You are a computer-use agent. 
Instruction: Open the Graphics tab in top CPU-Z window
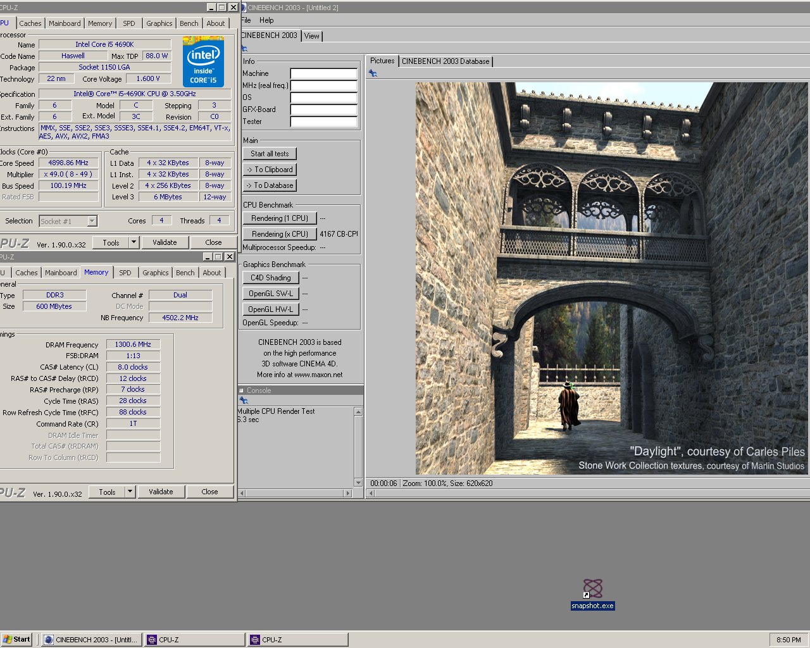(x=159, y=23)
